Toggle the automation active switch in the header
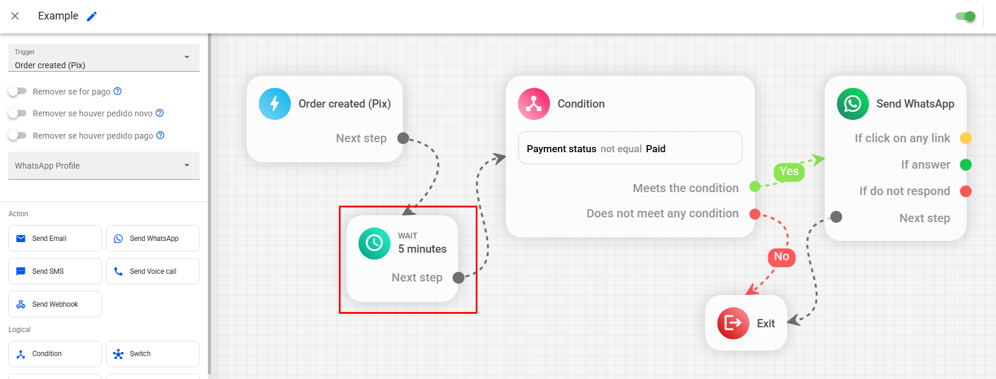 965,16
